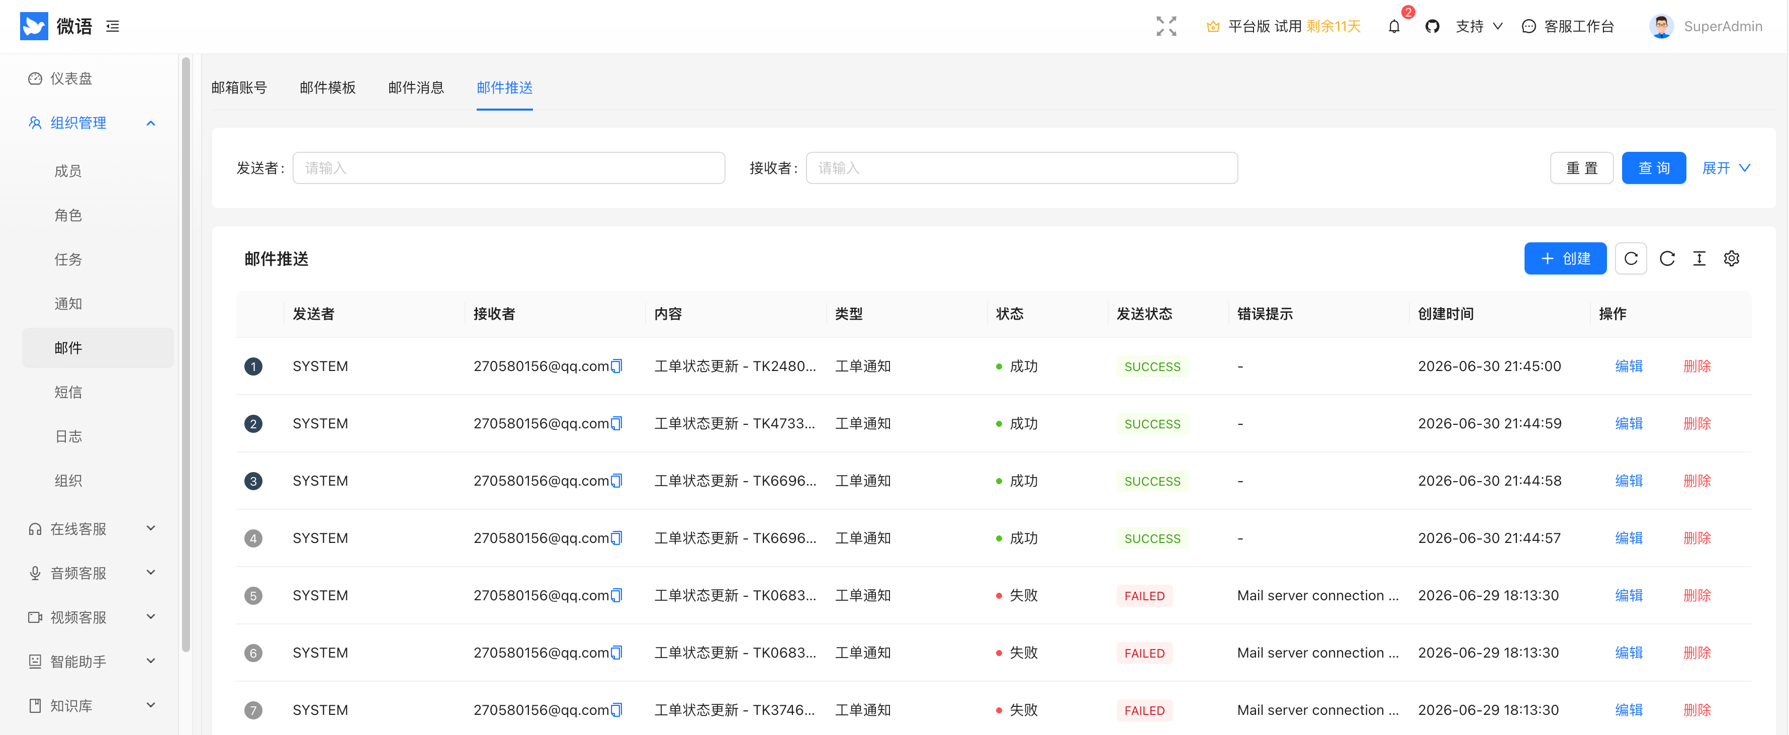Focus the 接收者 input field
Image resolution: width=1789 pixels, height=735 pixels.
(x=1022, y=168)
